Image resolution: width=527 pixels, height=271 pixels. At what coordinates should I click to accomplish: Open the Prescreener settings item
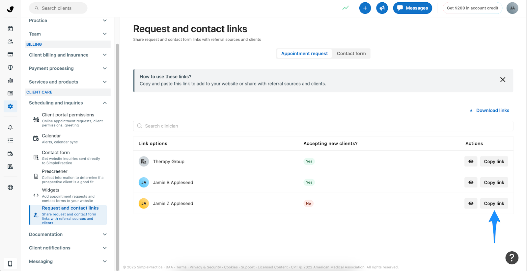tap(68, 176)
